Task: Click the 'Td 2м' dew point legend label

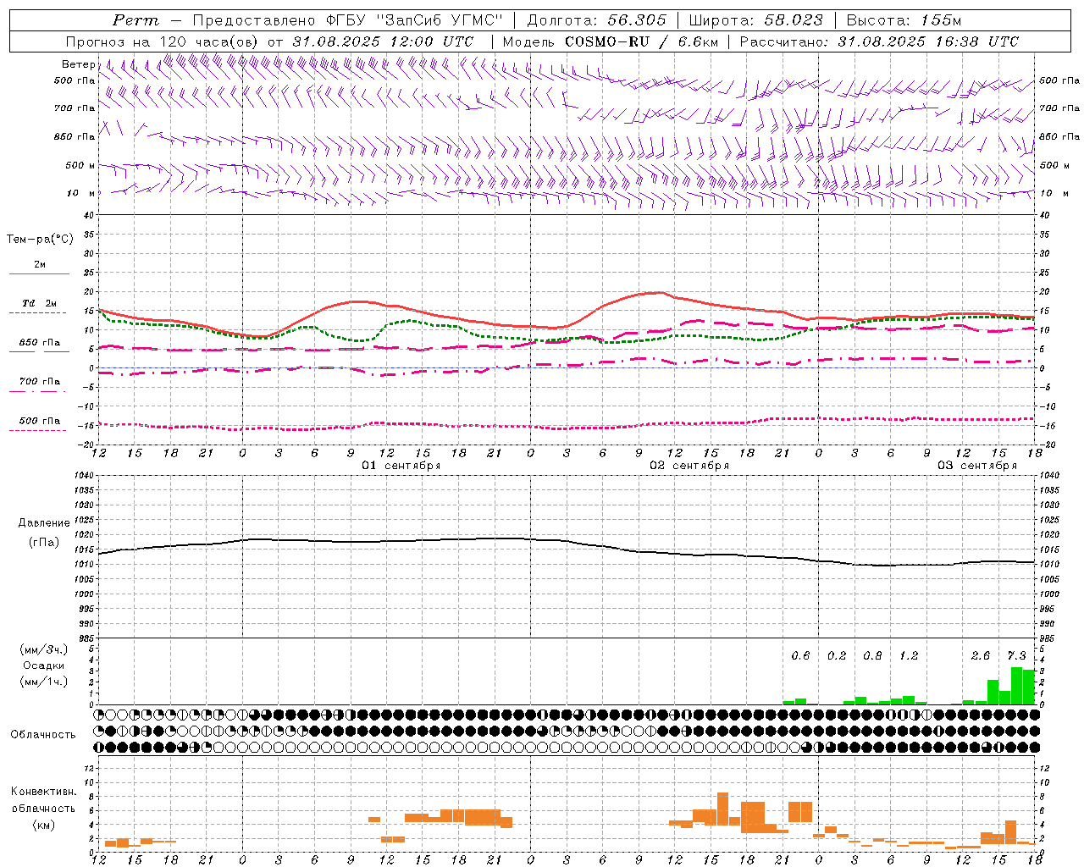Action: (40, 303)
